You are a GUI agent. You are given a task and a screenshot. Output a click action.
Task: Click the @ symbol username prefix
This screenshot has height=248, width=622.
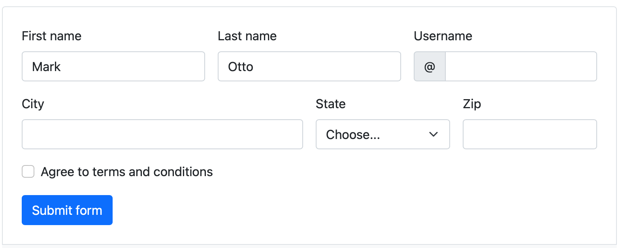point(430,67)
